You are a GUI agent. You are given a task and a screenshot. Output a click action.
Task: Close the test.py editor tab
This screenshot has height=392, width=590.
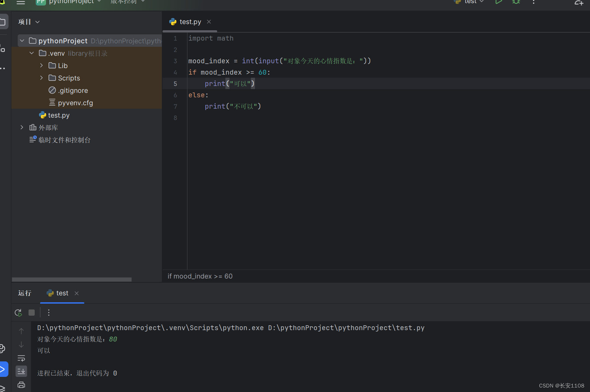[x=209, y=22]
